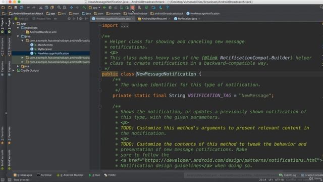Click the Save All toolbar icon
This screenshot has width=323, height=182.
tap(16, 8)
